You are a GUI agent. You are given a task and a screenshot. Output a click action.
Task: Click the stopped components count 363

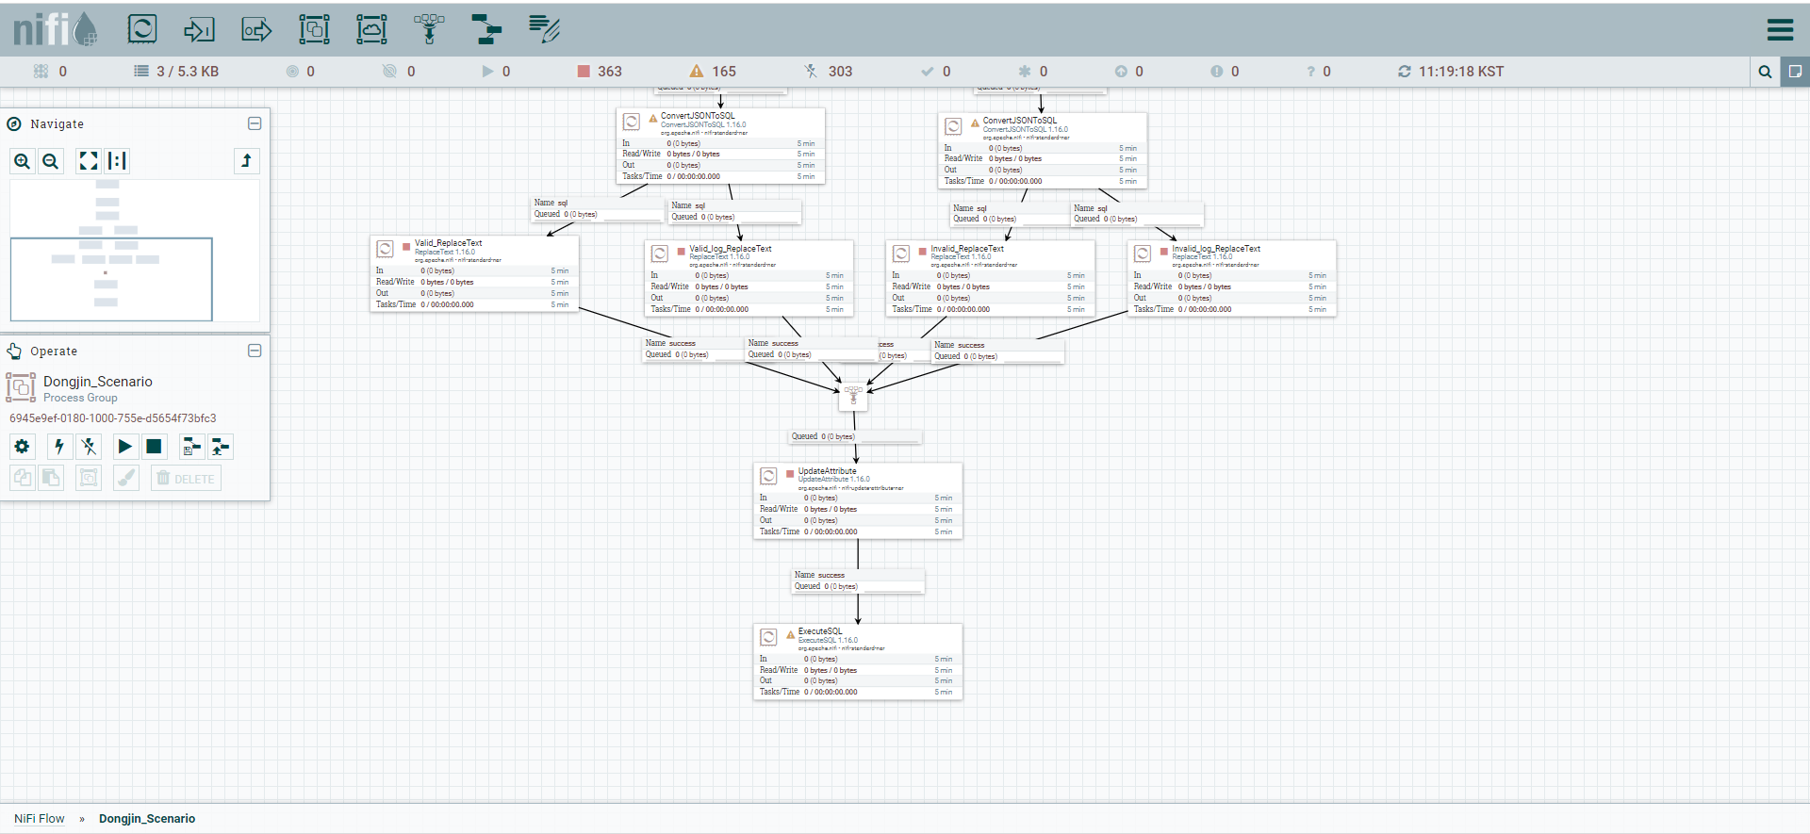coord(600,72)
